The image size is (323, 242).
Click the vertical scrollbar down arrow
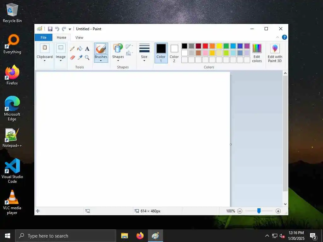pyautogui.click(x=285, y=204)
